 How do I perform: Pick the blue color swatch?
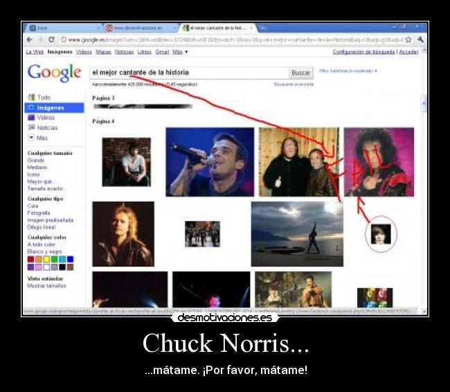click(x=71, y=259)
